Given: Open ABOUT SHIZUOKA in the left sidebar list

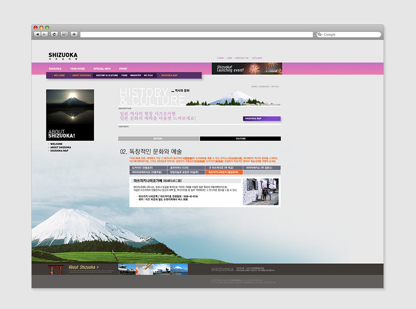Looking at the screenshot, I should pyautogui.click(x=61, y=147).
